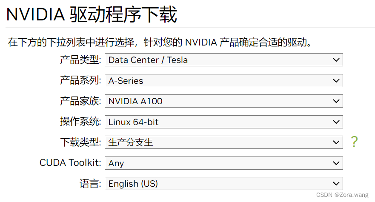375x202 pixels.
Task: Click the chevron arrow in 产品类型 row
Action: (x=336, y=60)
